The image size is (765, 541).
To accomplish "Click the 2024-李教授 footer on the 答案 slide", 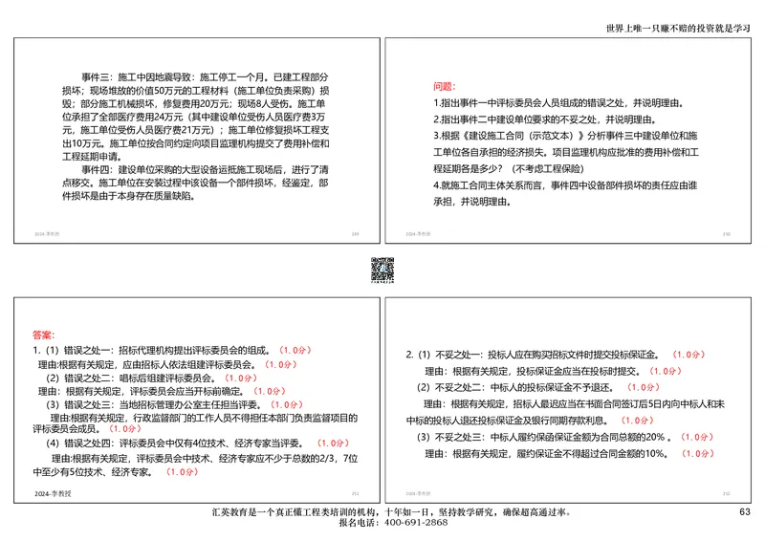I will pyautogui.click(x=53, y=493).
